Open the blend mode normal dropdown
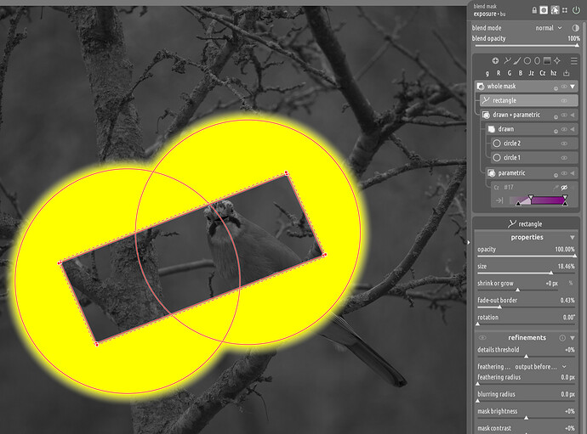 click(549, 28)
